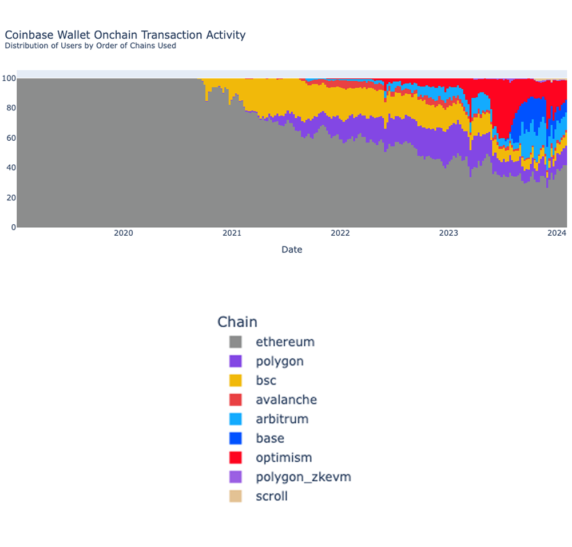Screen dimensions: 572x547
Task: Click the Date axis title
Action: (292, 249)
